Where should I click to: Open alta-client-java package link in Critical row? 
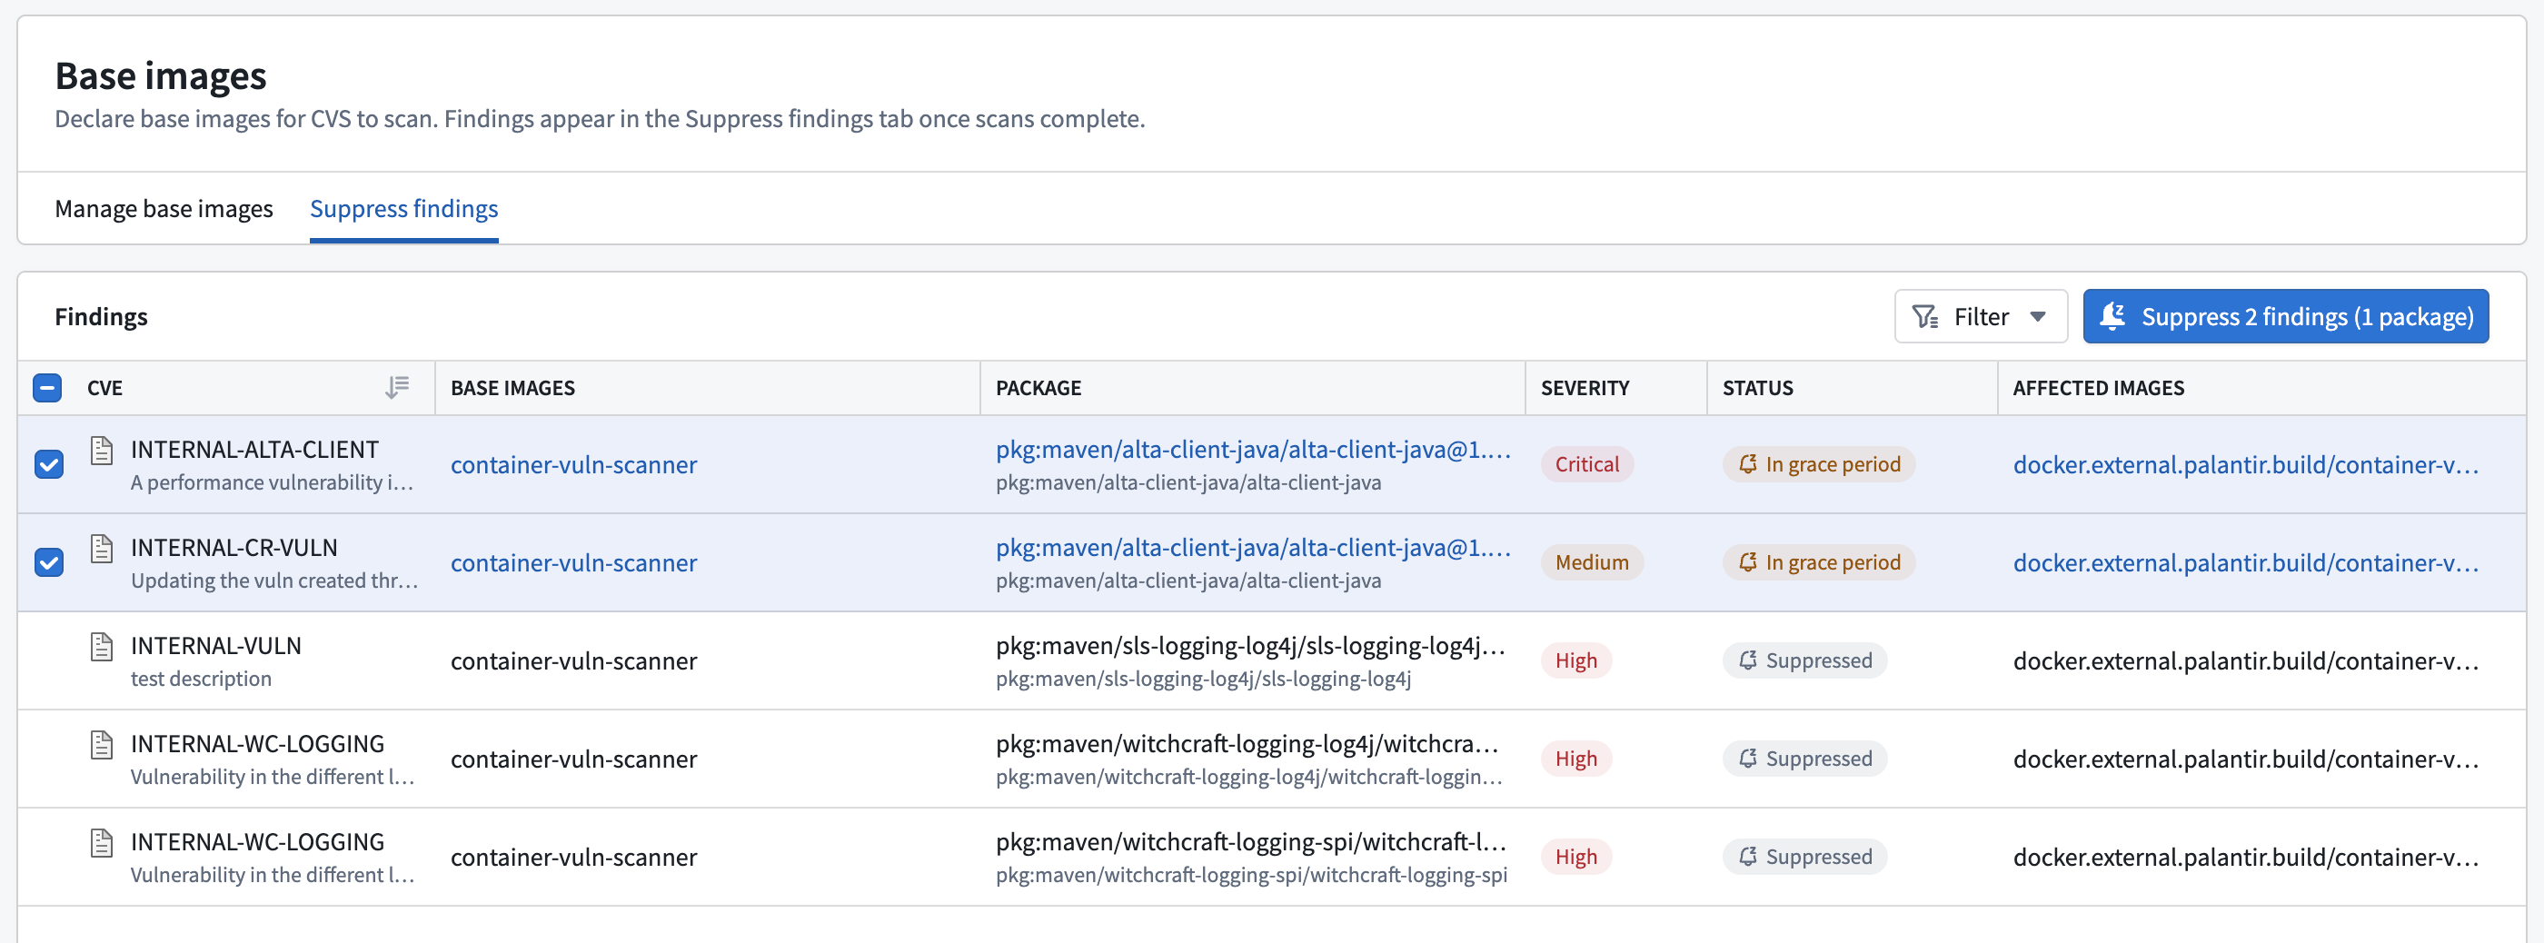1253,450
